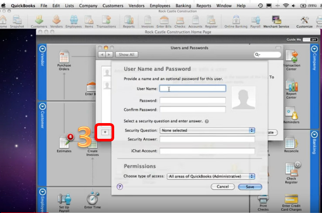Open Estimates on the Home Page

tap(64, 143)
